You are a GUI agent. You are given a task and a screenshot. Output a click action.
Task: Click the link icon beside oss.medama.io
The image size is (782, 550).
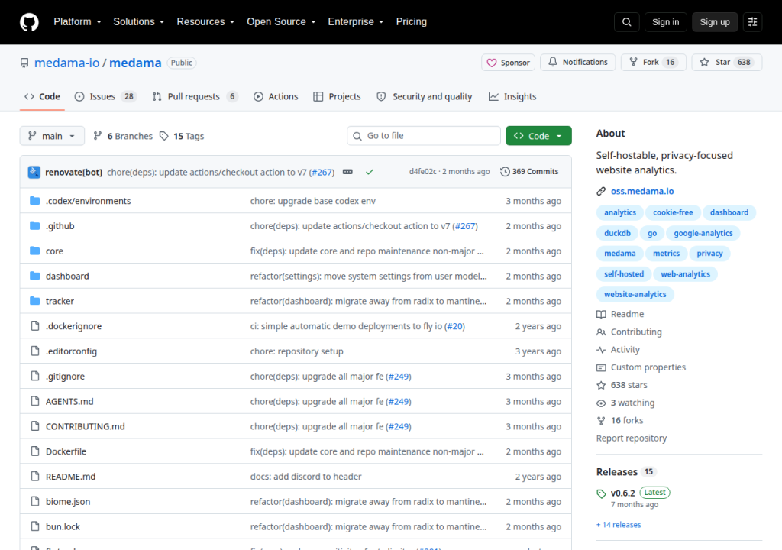[601, 191]
